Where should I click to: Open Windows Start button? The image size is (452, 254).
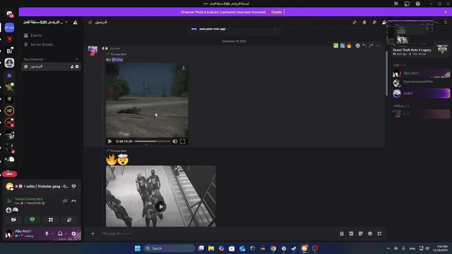(x=137, y=248)
